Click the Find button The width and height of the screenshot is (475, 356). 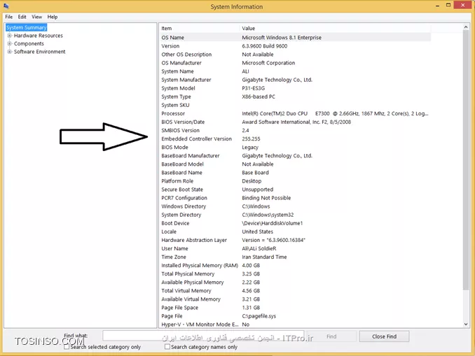(331, 336)
